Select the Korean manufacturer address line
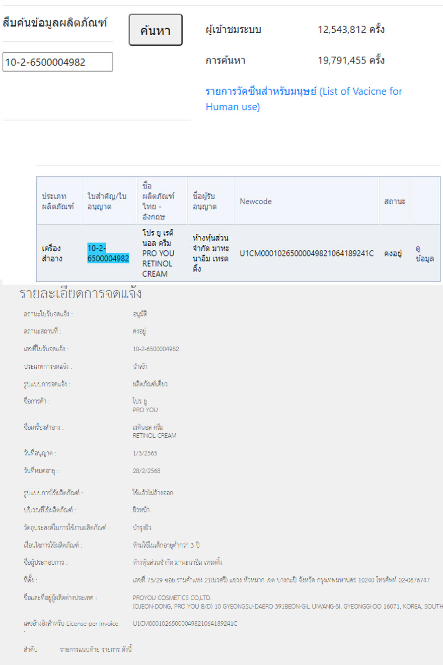Screen dimensions: 443x665 click(x=288, y=607)
